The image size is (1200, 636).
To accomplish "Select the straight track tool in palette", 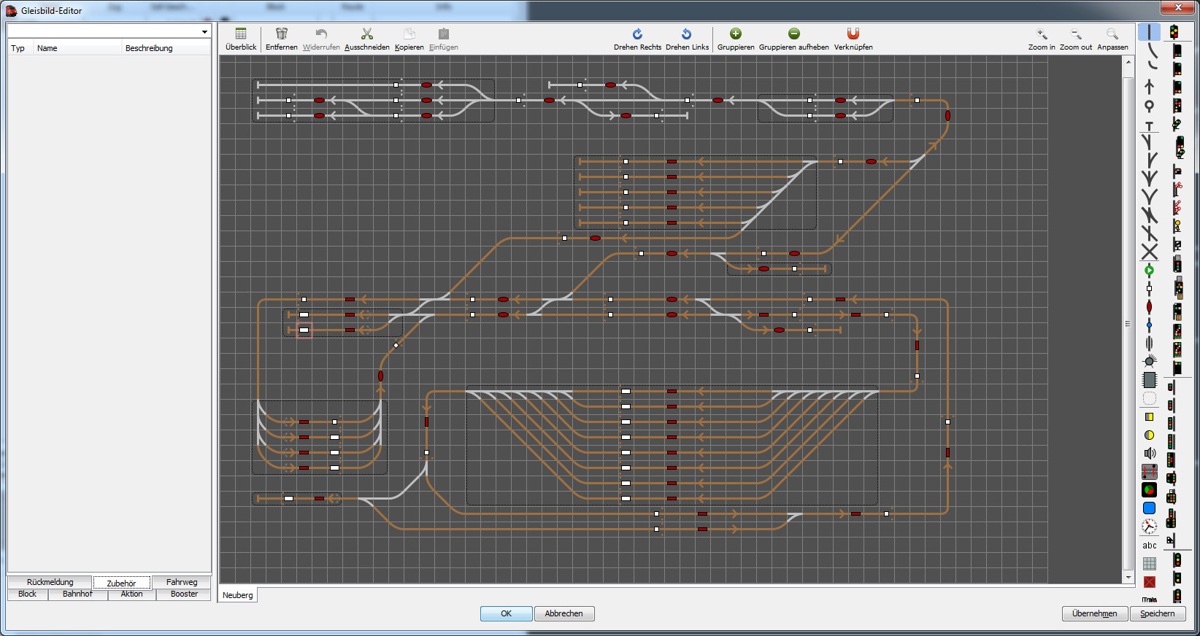I will pos(1149,32).
